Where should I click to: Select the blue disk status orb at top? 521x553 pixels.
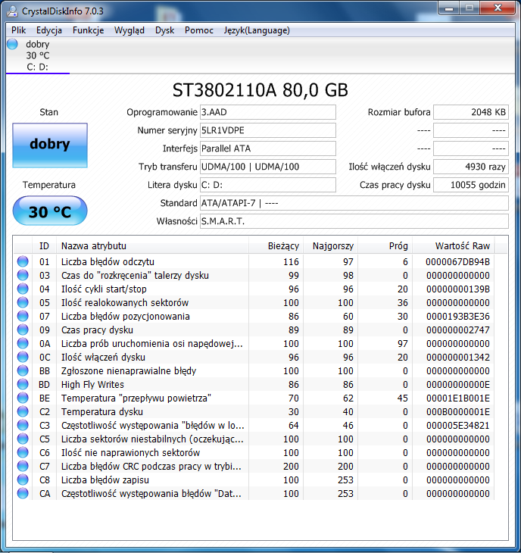click(x=12, y=44)
